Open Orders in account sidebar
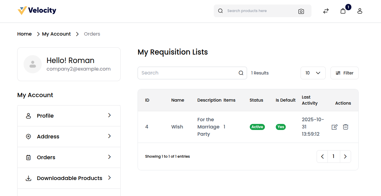The width and height of the screenshot is (381, 196). click(x=46, y=157)
